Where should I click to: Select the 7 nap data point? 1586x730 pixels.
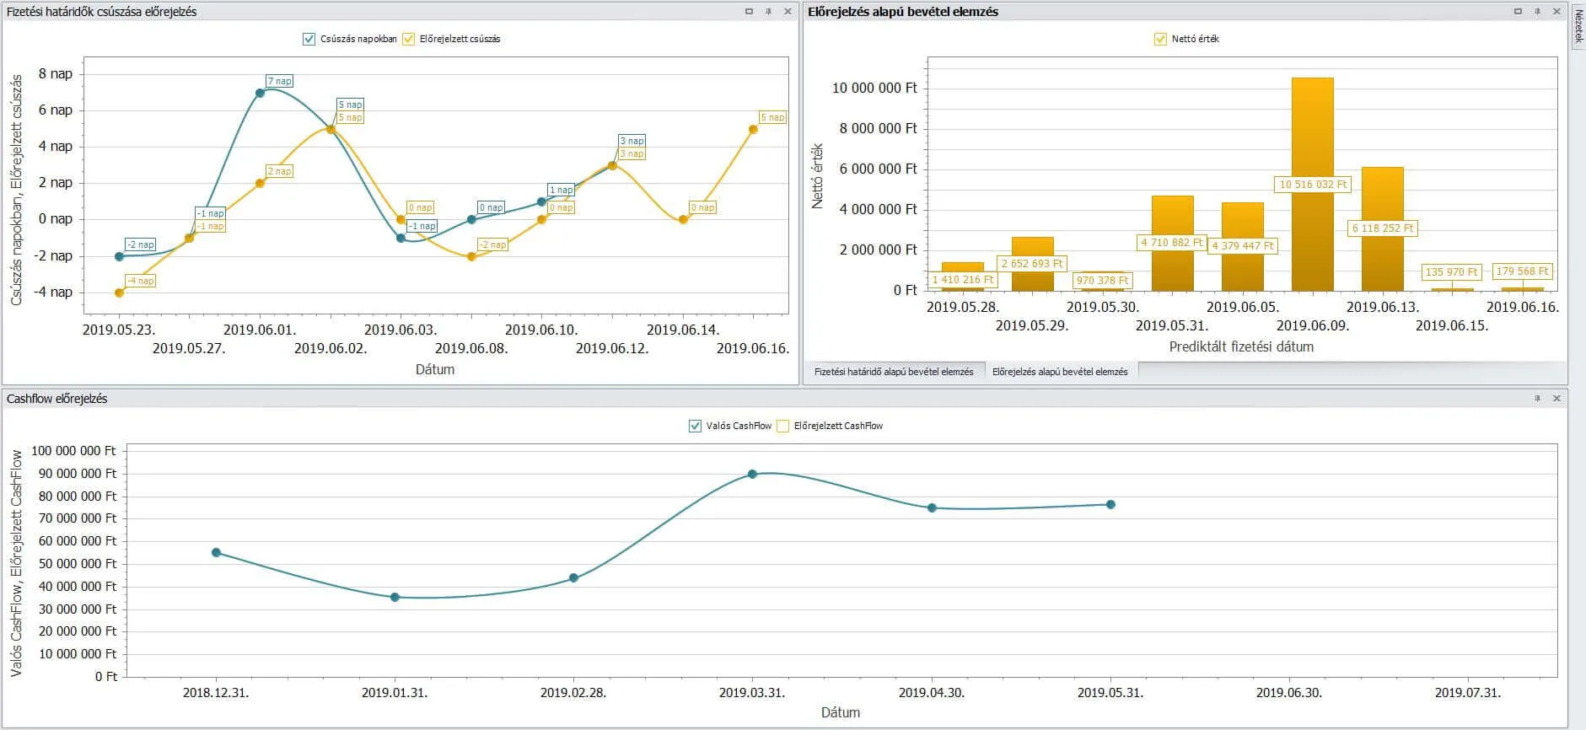point(260,93)
